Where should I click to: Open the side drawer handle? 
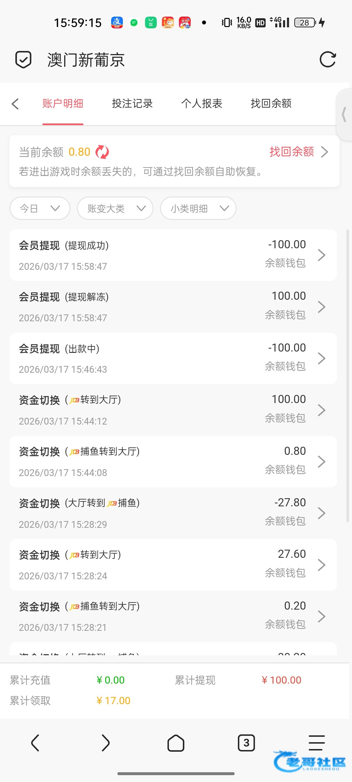tap(344, 115)
